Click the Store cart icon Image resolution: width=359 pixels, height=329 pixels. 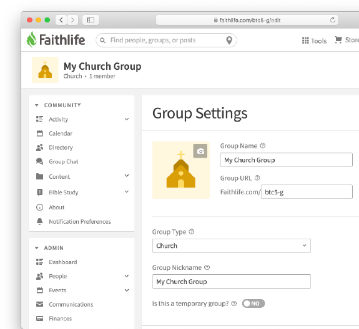point(338,40)
